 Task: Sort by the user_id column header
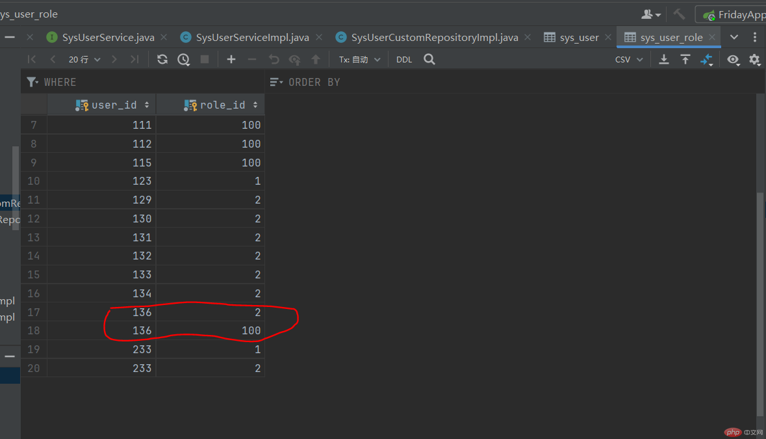tap(101, 105)
